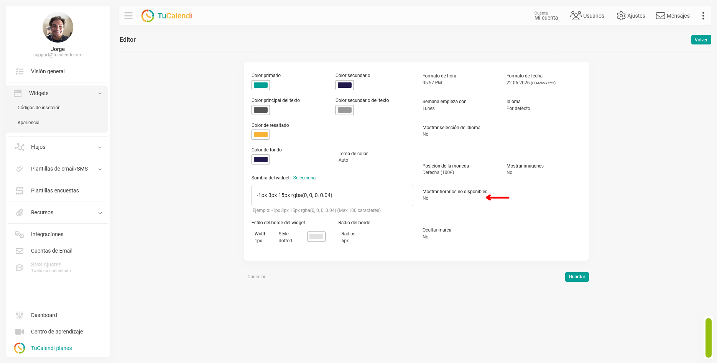The width and height of the screenshot is (717, 363).
Task: Click the Visión general checklist icon
Action: pyautogui.click(x=20, y=71)
